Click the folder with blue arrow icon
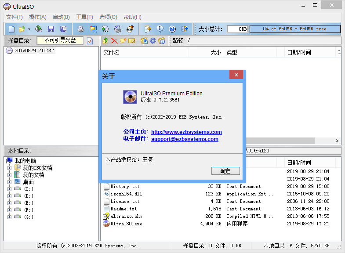345x253 pixels. coord(144,41)
